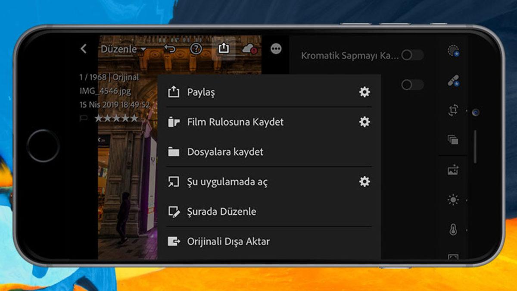
Task: Open the Color adjustments panel
Action: click(x=452, y=229)
